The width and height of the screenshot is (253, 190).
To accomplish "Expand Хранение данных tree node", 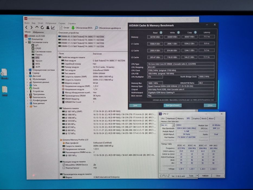I will coord(27,82).
